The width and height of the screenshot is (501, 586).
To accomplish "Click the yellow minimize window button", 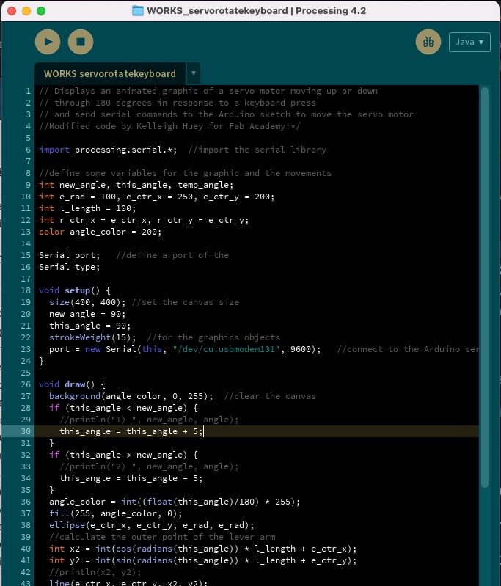I will pyautogui.click(x=26, y=11).
